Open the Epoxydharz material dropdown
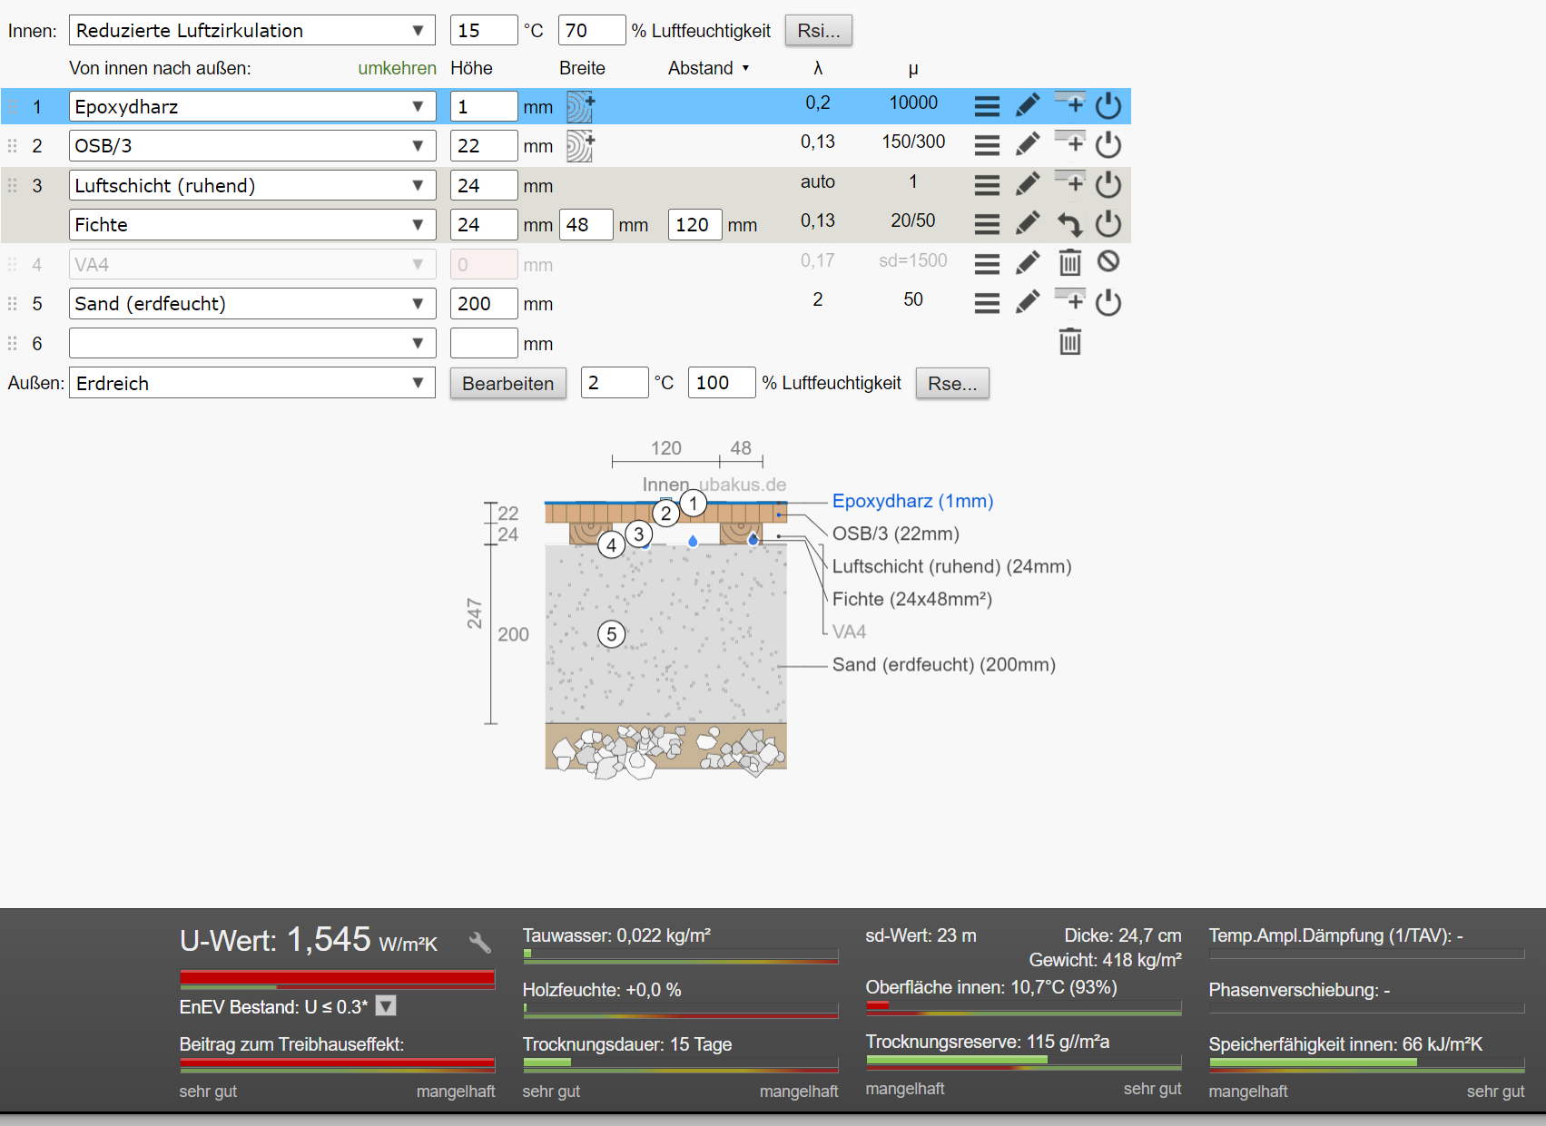Screen dimensions: 1546x1126 point(252,106)
